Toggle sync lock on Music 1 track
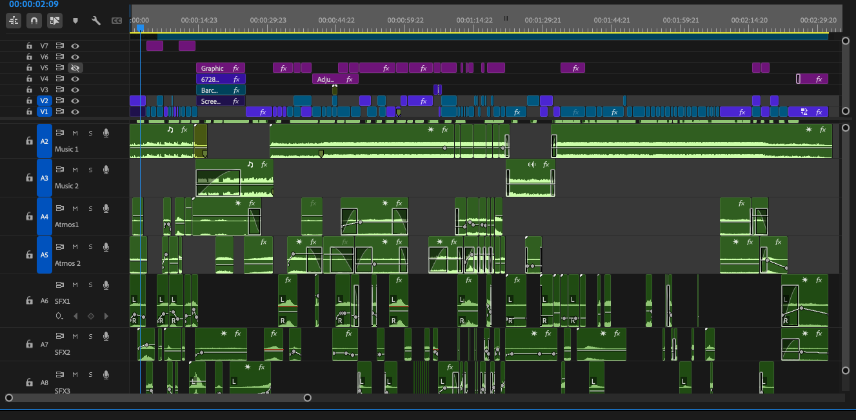 (60, 133)
